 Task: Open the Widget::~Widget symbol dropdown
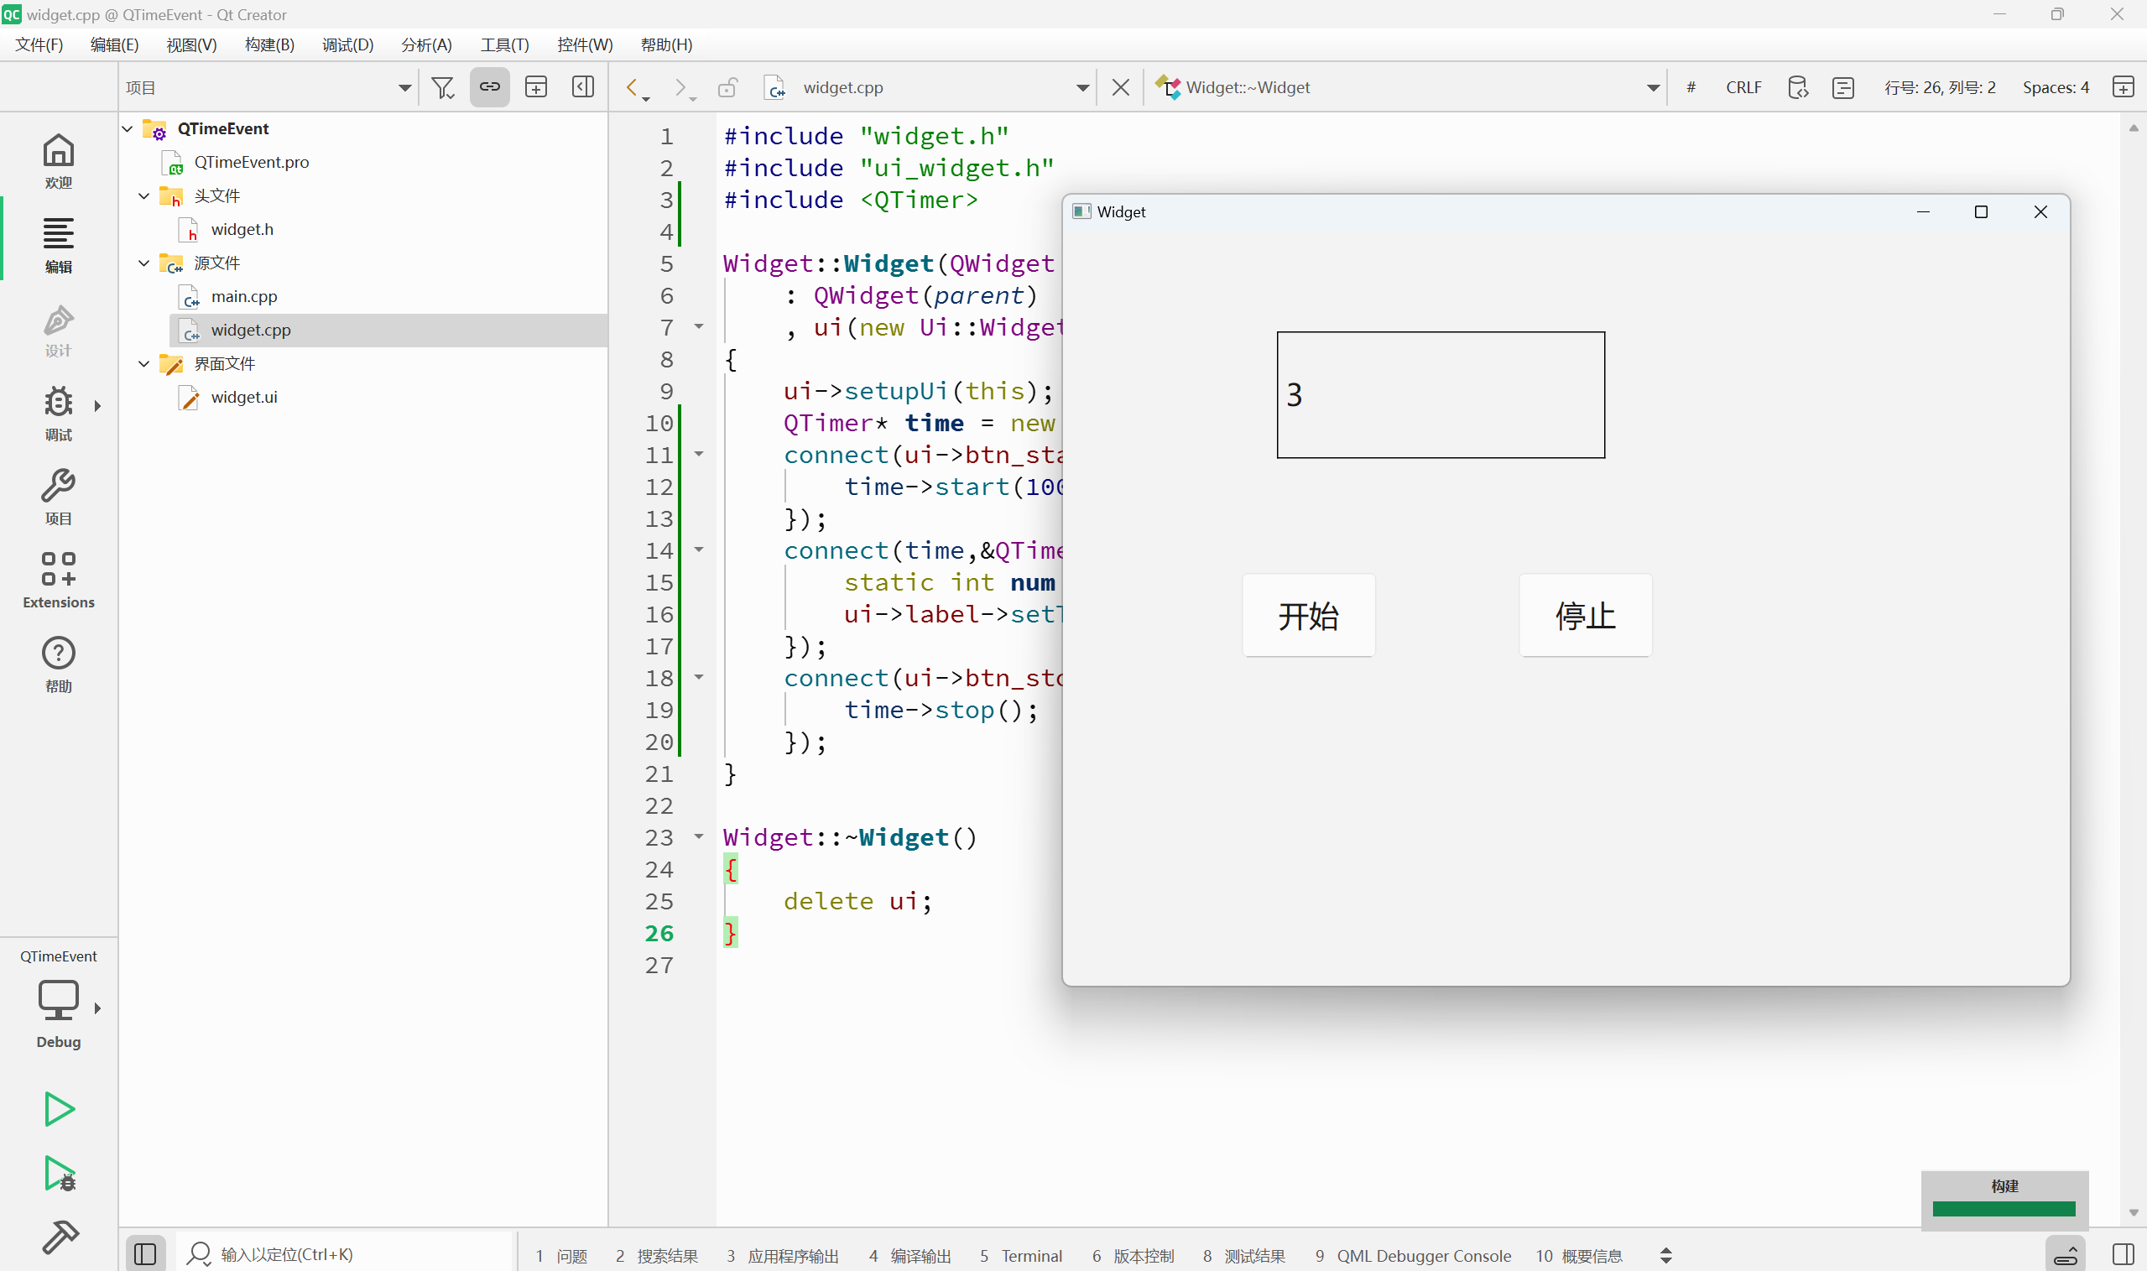pos(1653,87)
